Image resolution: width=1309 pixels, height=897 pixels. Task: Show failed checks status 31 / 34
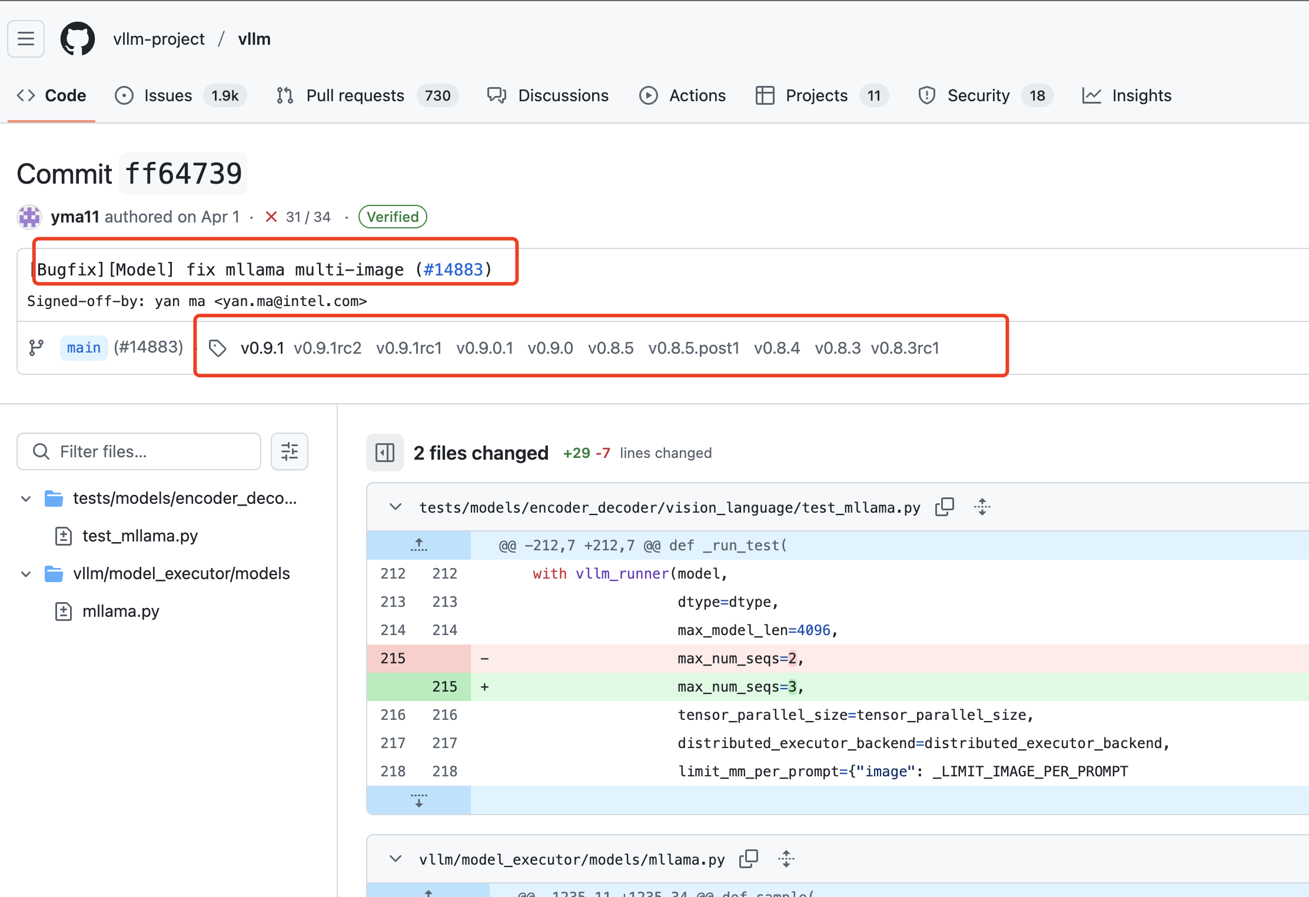pyautogui.click(x=298, y=217)
